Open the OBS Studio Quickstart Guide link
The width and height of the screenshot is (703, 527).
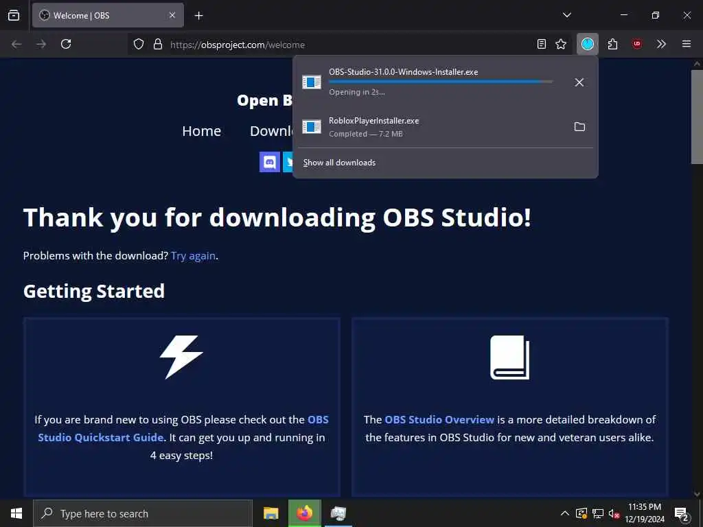(183, 428)
